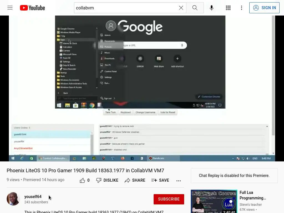Click the File Explorer icon in the VM taskbar
284x213 pixels.
[67, 105]
